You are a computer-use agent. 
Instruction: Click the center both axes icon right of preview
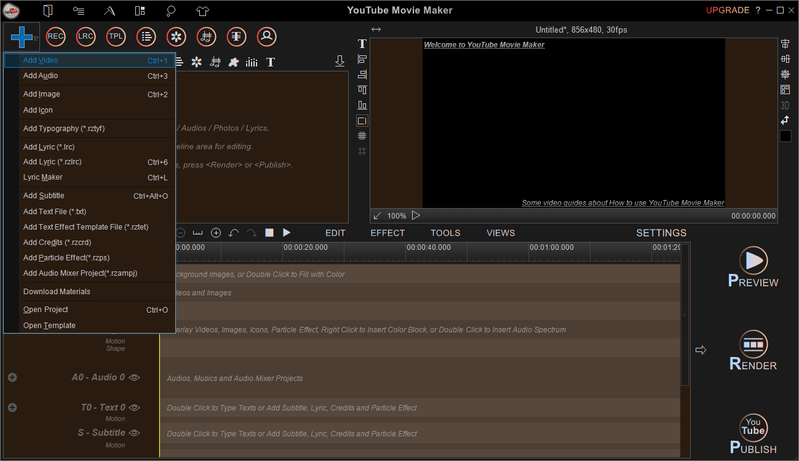(x=785, y=74)
